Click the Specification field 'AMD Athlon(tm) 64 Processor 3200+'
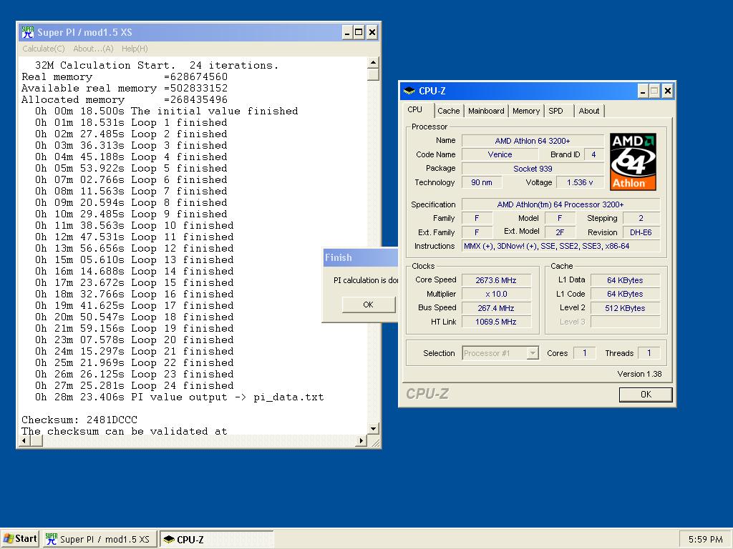 click(x=560, y=204)
